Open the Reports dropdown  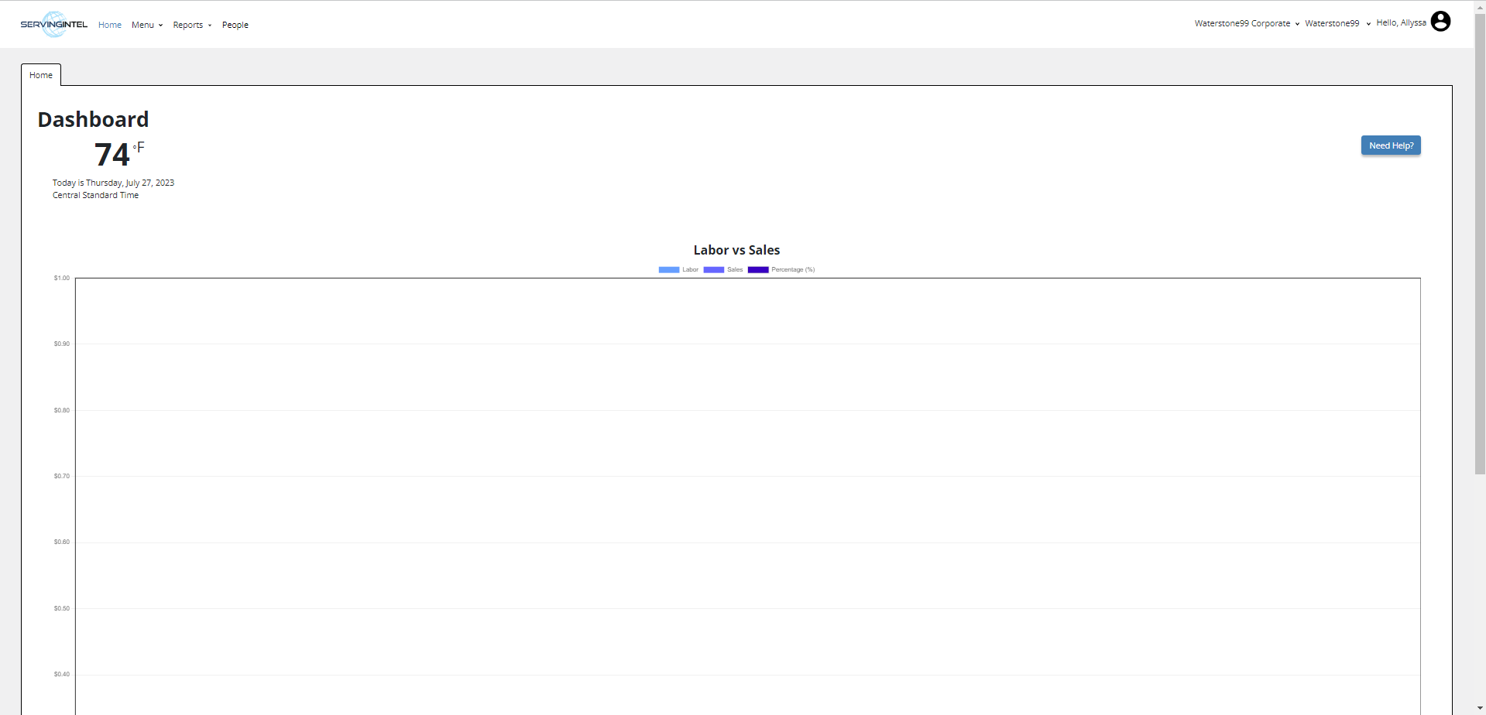[x=191, y=25]
